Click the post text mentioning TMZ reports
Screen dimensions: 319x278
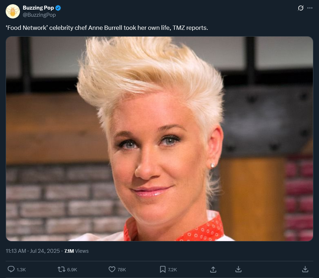coord(107,28)
